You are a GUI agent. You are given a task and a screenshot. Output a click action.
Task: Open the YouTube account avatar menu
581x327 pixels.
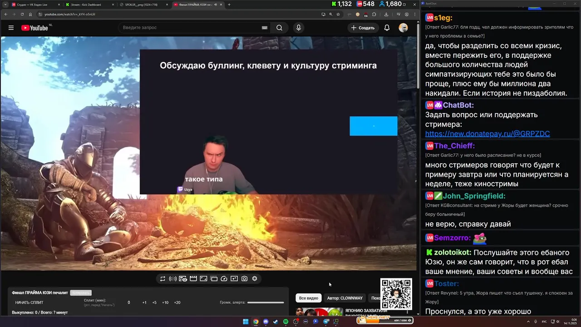[403, 28]
